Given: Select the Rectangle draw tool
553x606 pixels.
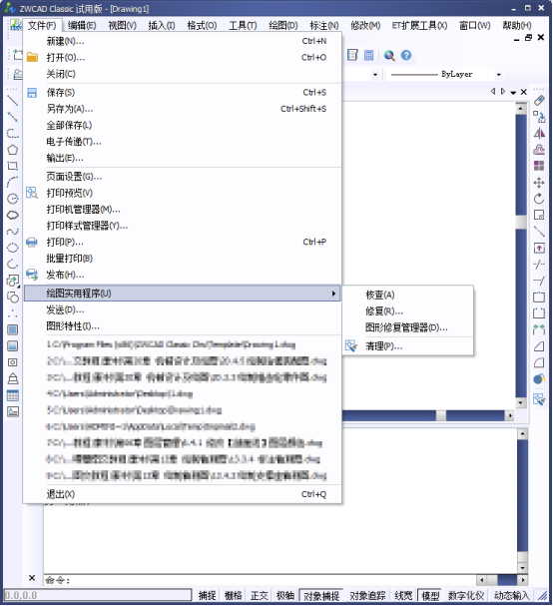Looking at the screenshot, I should (13, 166).
